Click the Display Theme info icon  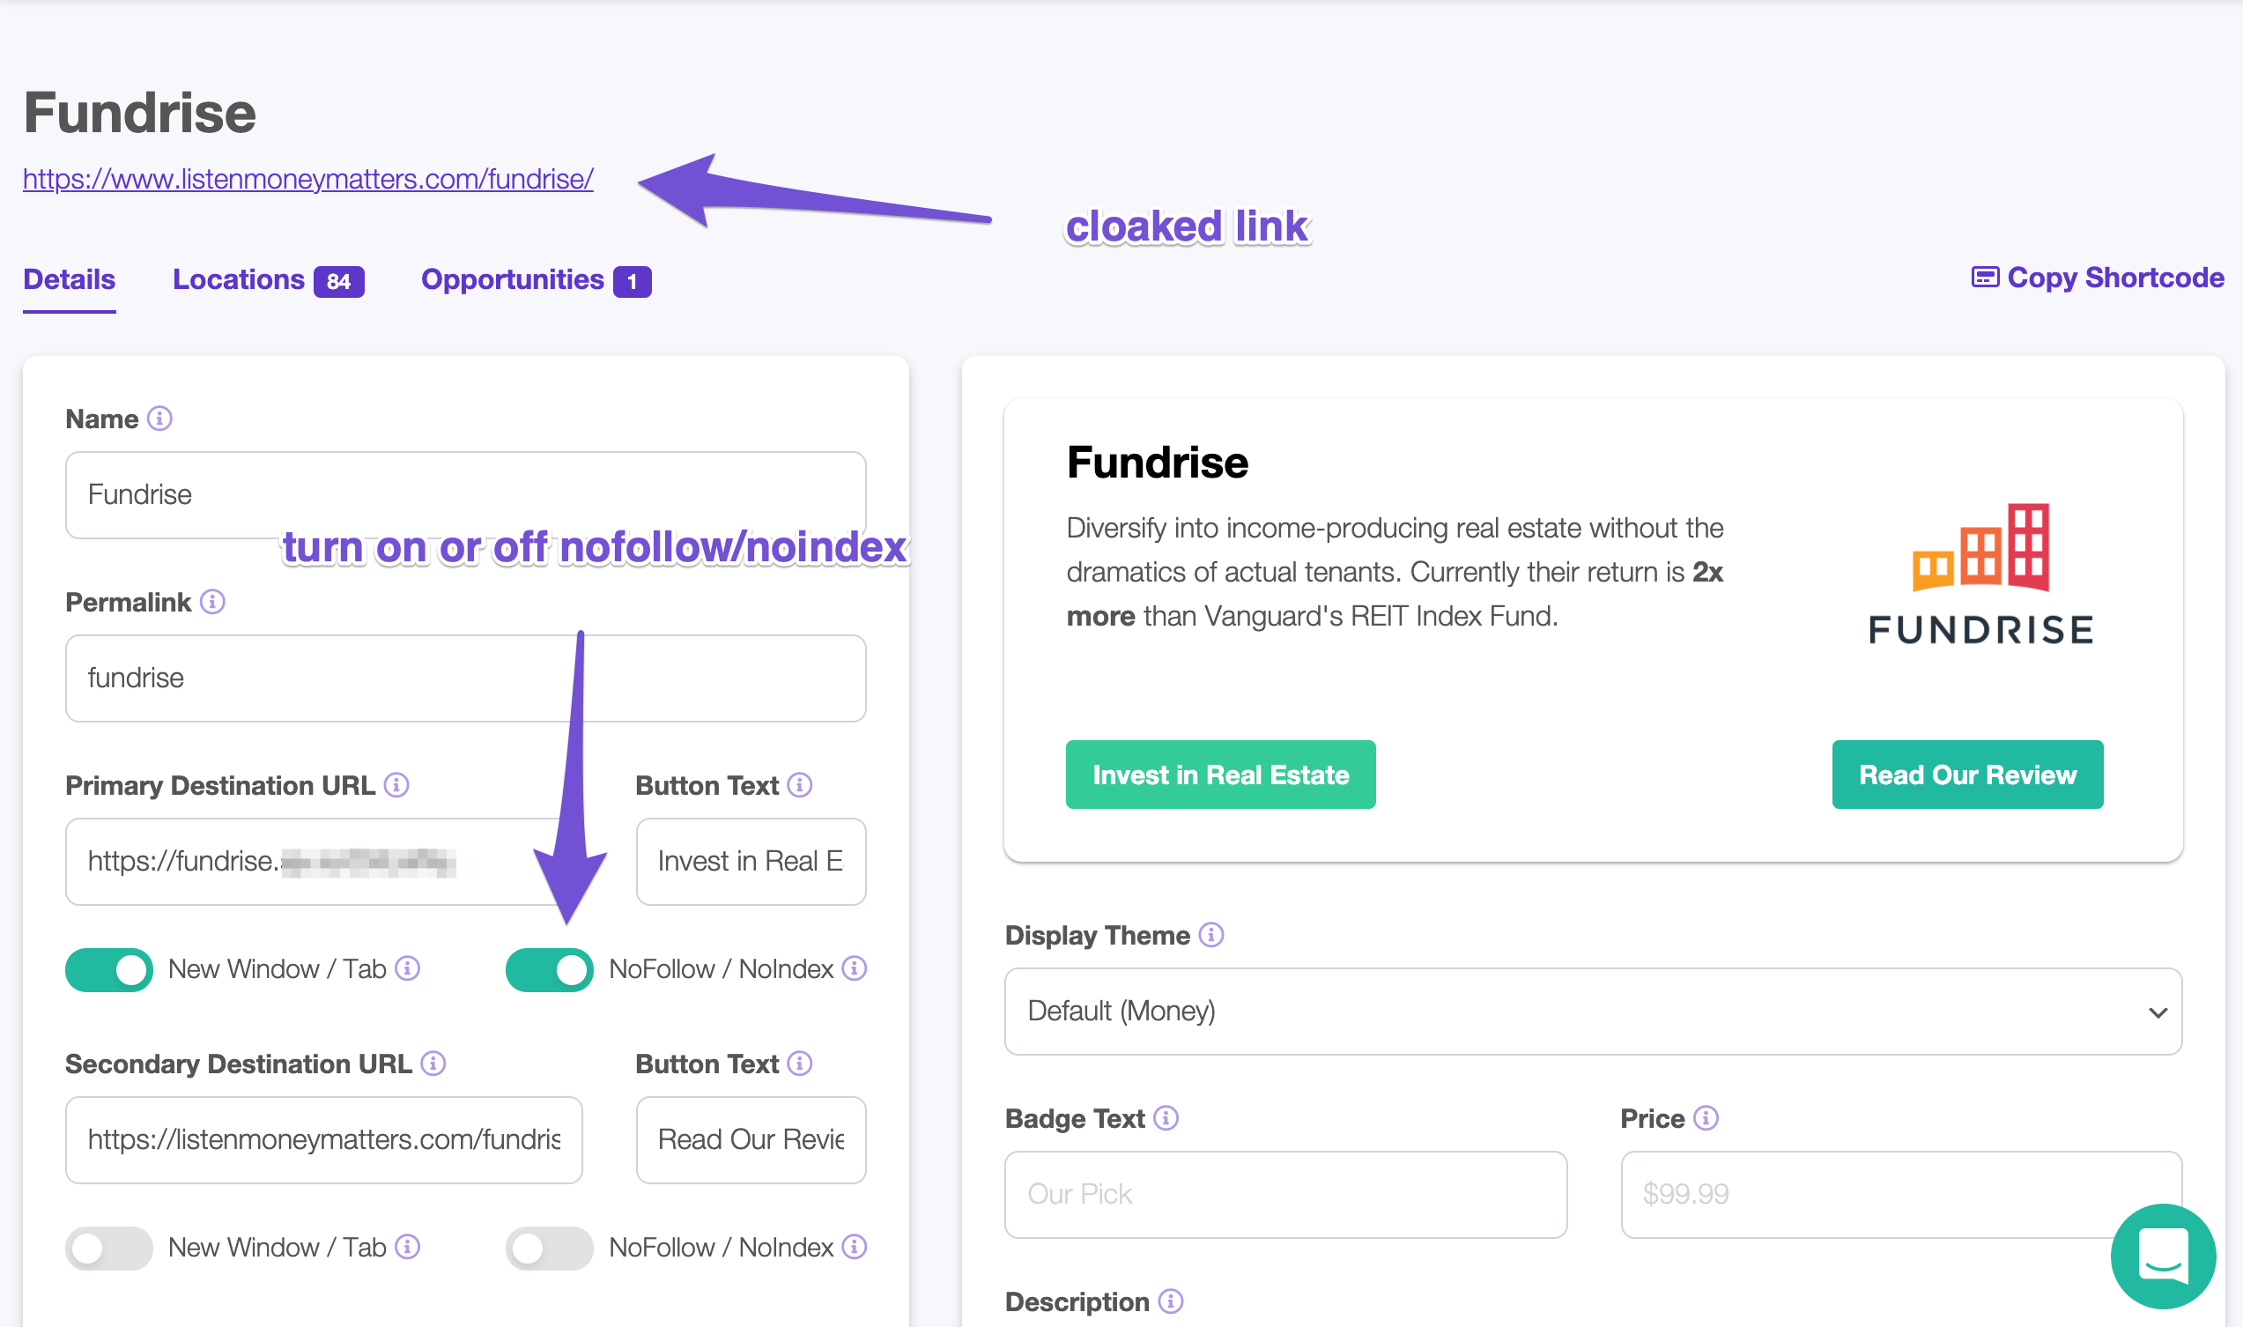click(x=1210, y=936)
